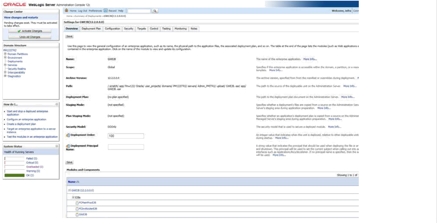
Task: Select Security Realms in Domain Structure
Action: [x=17, y=69]
